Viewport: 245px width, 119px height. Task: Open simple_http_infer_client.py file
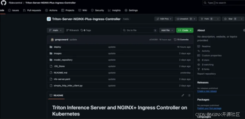click(68, 85)
